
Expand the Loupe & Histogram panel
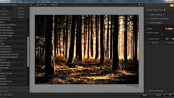pos(147,91)
